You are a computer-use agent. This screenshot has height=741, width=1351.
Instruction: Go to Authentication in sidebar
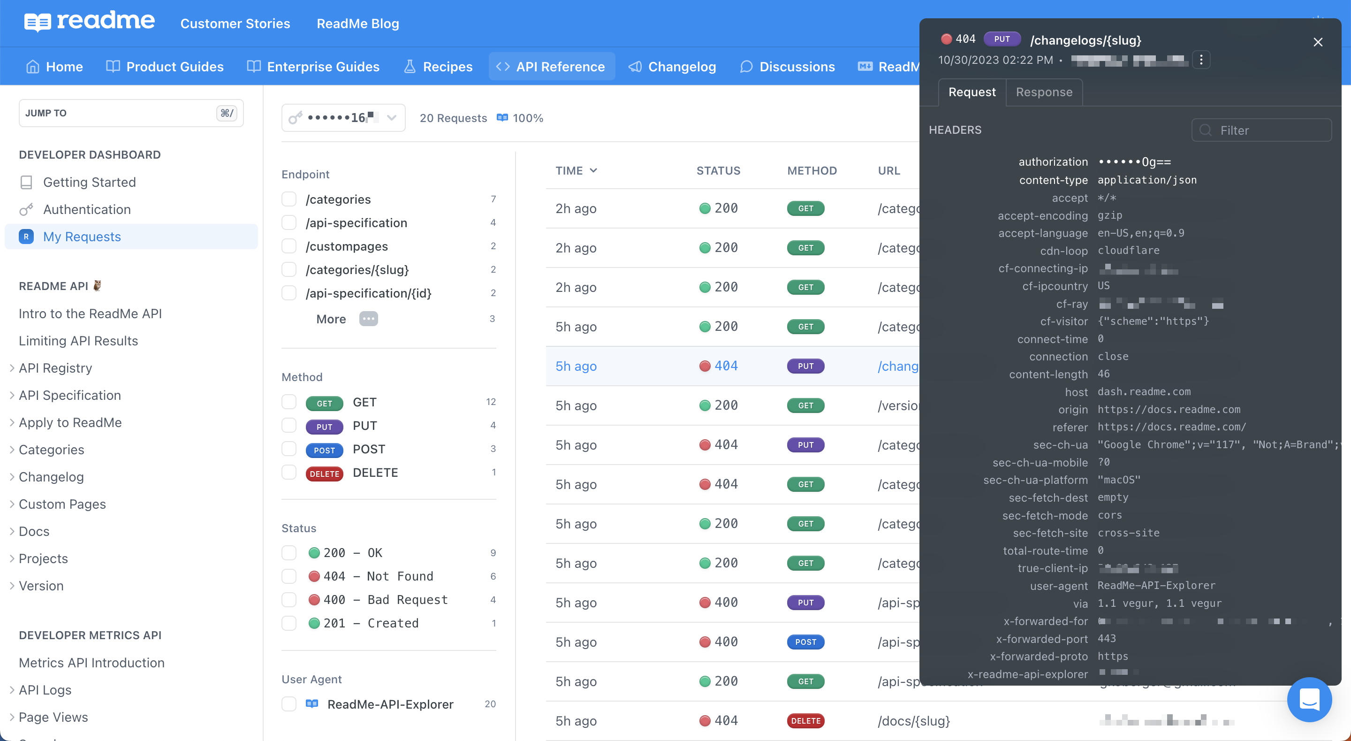[x=87, y=209]
